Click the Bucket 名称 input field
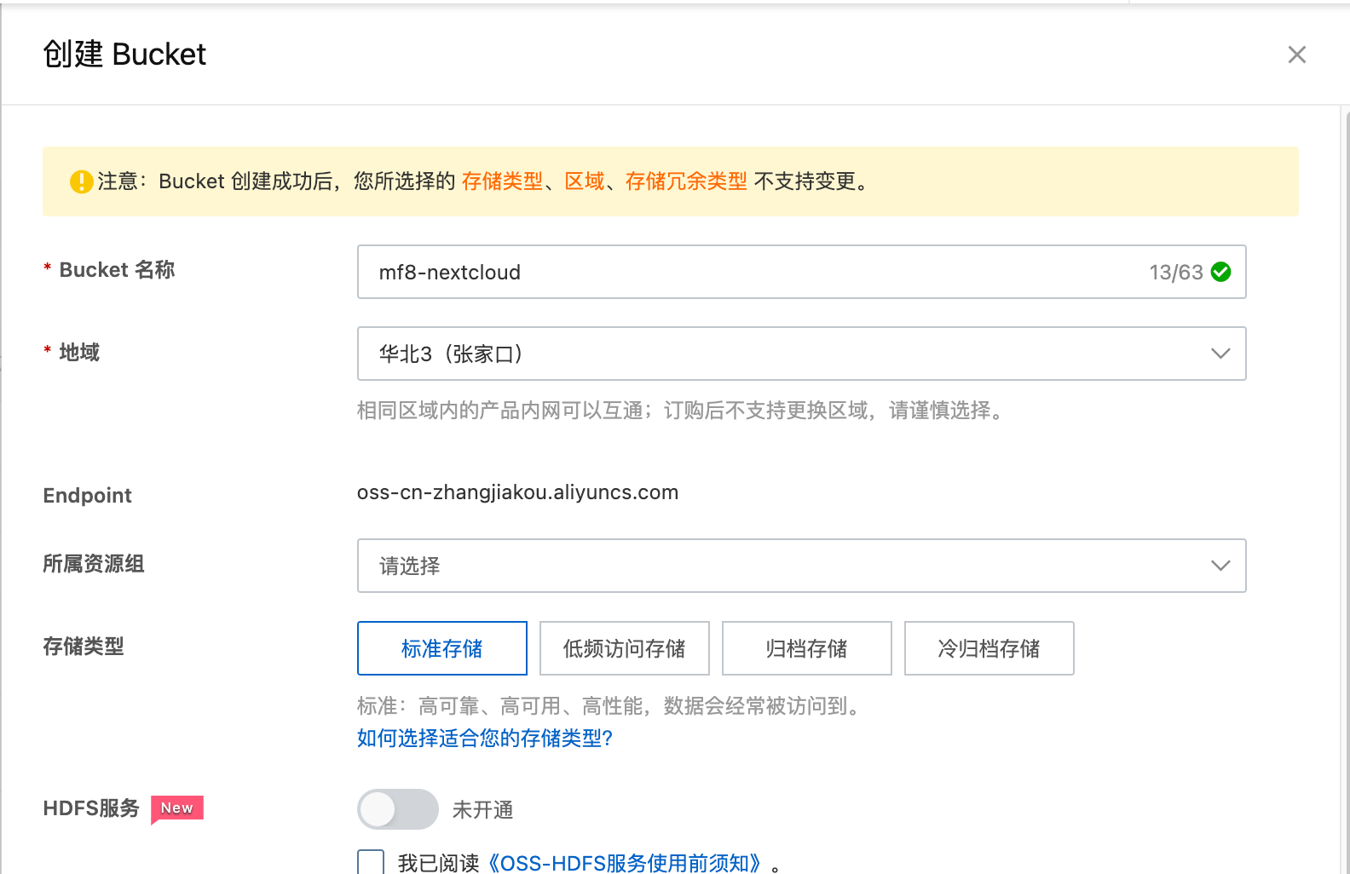Screen dimensions: 1350x874 click(750, 272)
